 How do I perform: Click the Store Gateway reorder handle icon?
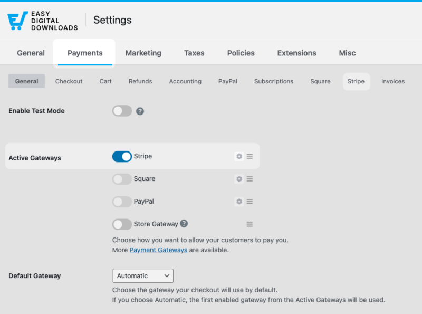[250, 224]
